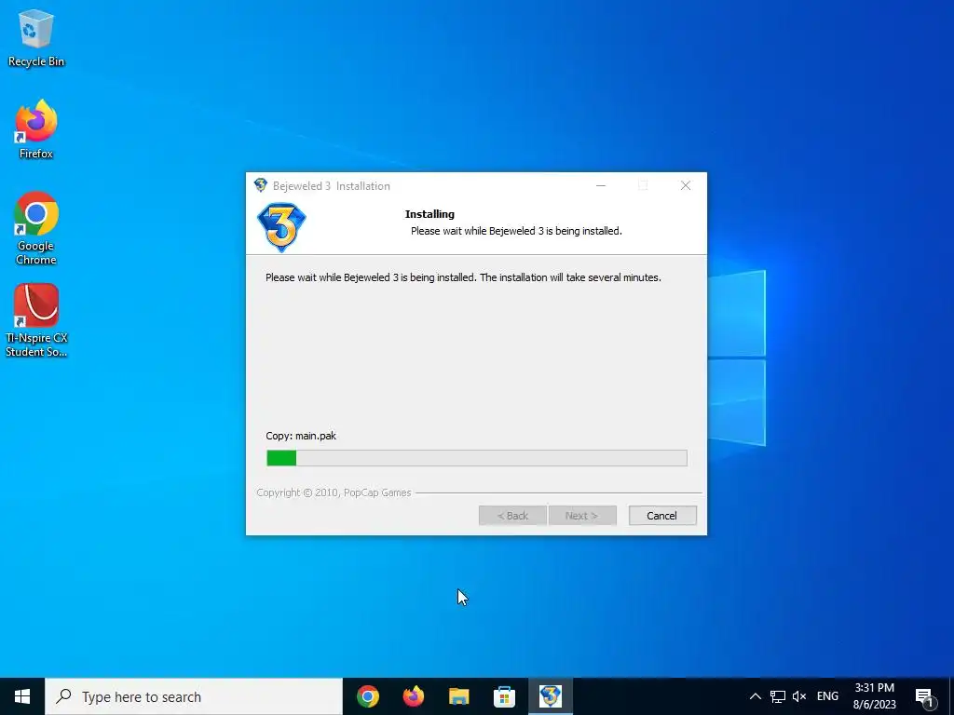
Task: Click the 'Copy: main.pak' status text
Action: pos(301,436)
